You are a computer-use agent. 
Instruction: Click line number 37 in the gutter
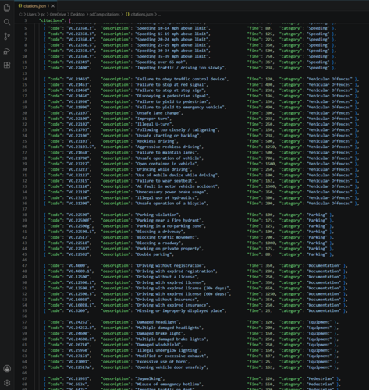click(x=24, y=209)
